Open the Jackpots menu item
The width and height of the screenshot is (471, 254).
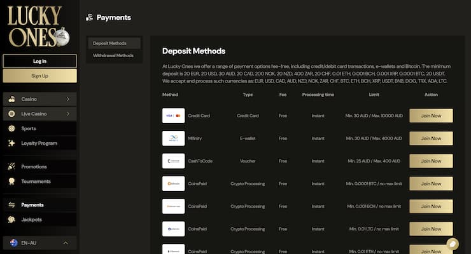[x=39, y=220]
